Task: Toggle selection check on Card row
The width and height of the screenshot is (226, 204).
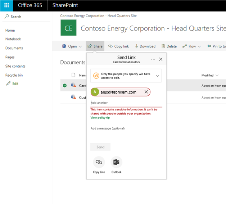Action: click(x=65, y=86)
